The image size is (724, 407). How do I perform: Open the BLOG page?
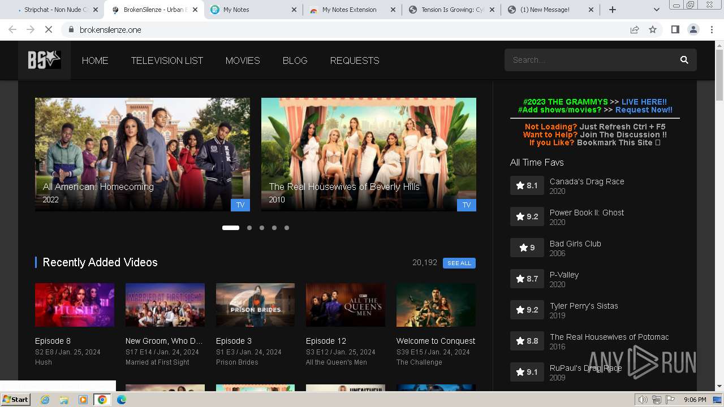[x=295, y=60]
